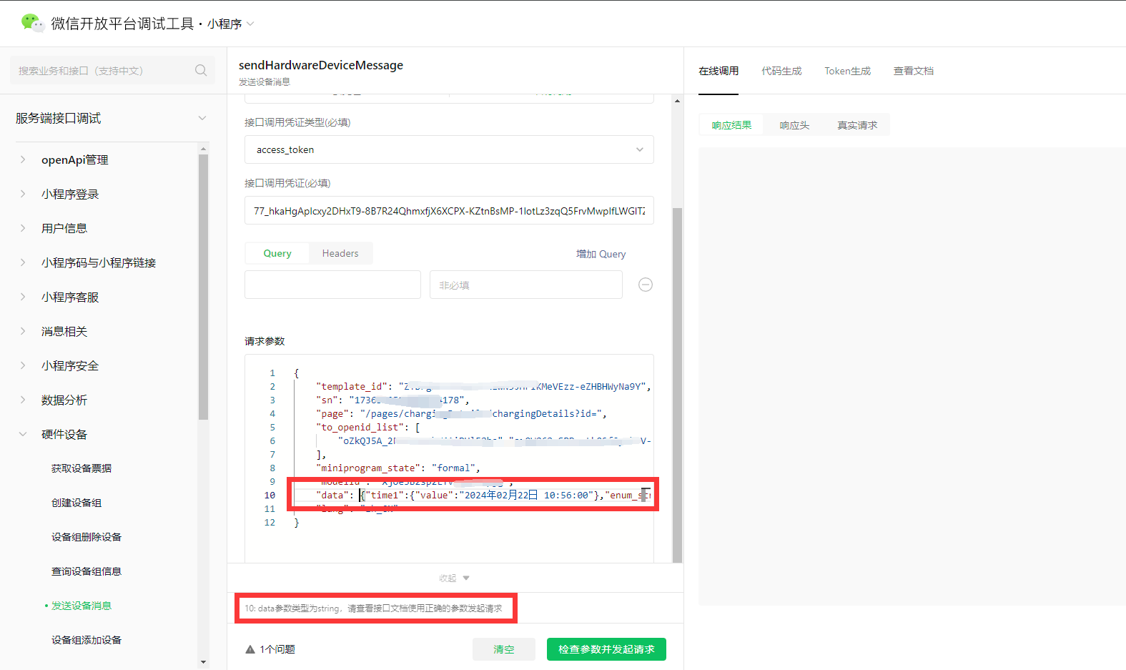Expand the 小程序登录 tree node
Image resolution: width=1126 pixels, height=670 pixels.
[x=23, y=194]
